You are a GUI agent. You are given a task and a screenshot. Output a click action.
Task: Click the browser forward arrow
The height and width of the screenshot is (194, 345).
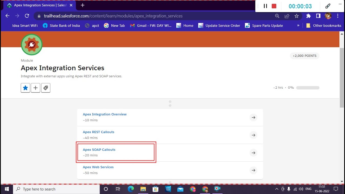(x=17, y=16)
